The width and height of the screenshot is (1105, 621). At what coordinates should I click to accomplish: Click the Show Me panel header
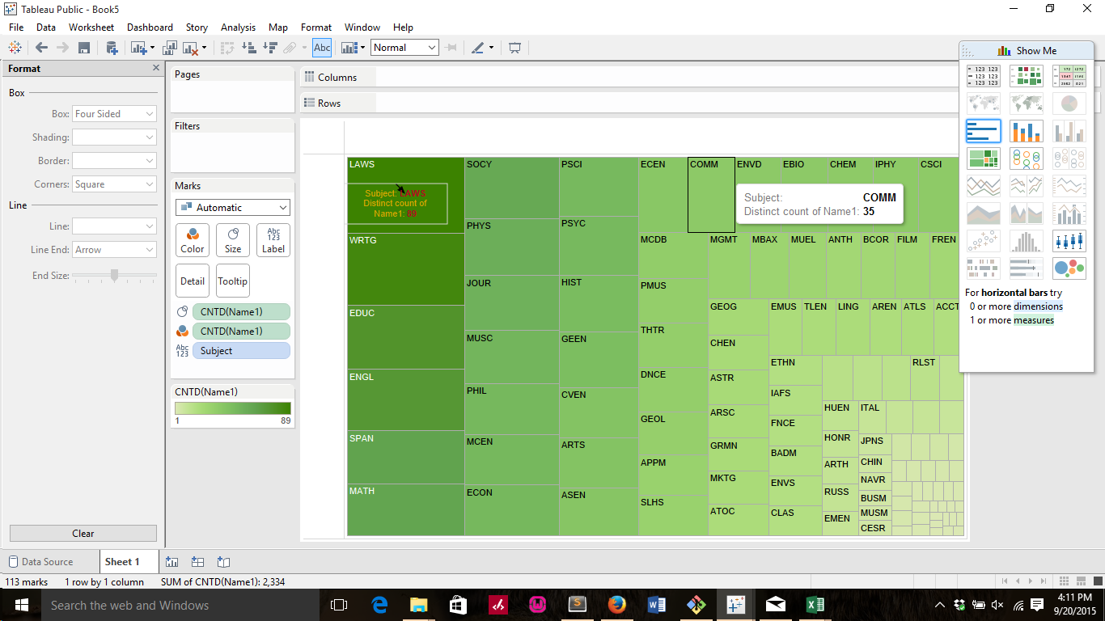(x=1027, y=50)
